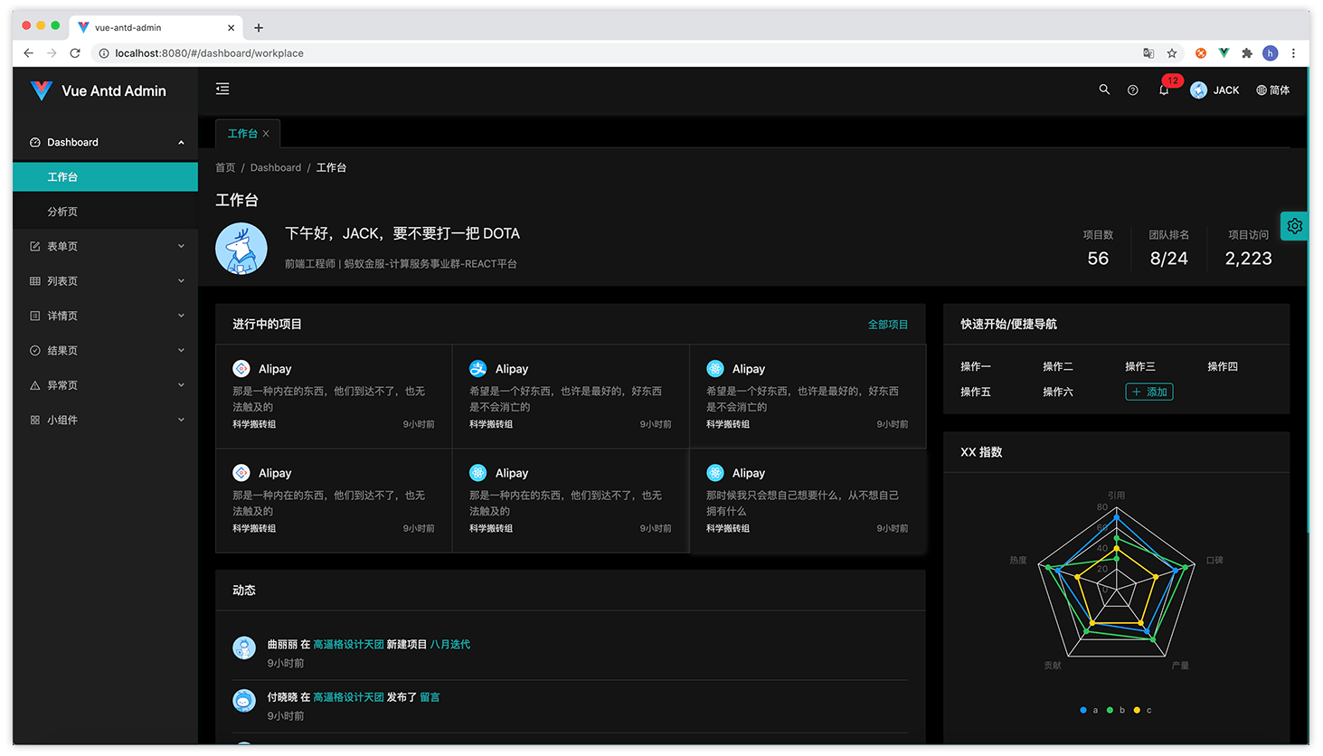Viewport: 1323px width, 756px height.
Task: Open the browser extensions puzzle icon
Action: [x=1247, y=53]
